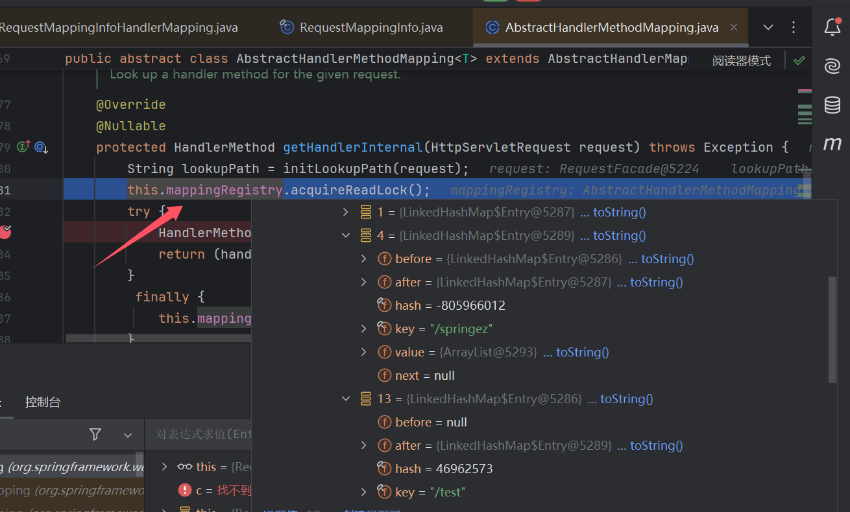Click the getHandlerInternal method name
The image size is (850, 512).
pyautogui.click(x=354, y=147)
